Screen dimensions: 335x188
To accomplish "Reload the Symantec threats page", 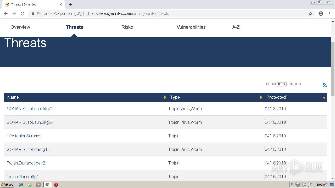I will pyautogui.click(x=23, y=14).
